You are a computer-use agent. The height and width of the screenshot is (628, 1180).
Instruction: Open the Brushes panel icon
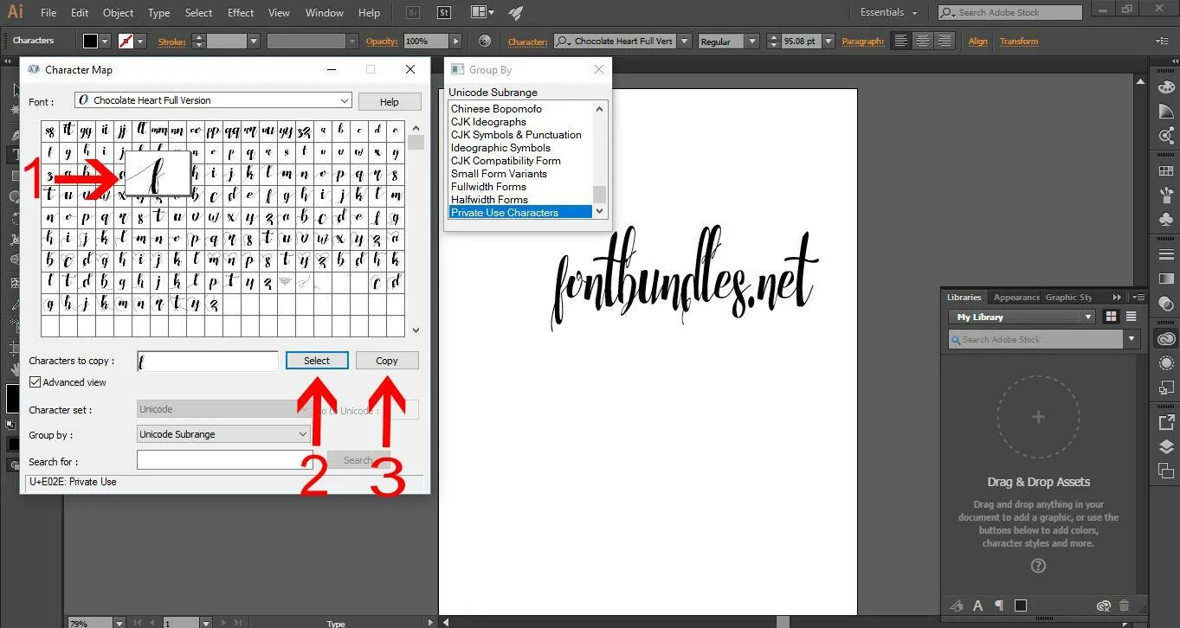tap(1166, 195)
